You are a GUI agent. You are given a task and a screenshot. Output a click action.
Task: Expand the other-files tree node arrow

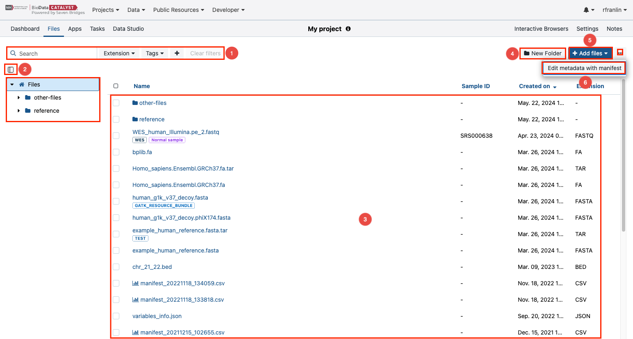pos(19,98)
